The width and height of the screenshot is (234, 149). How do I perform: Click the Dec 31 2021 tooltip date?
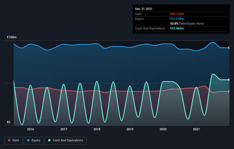(x=144, y=9)
